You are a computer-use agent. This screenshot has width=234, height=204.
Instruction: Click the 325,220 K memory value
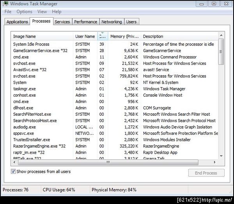click(129, 146)
